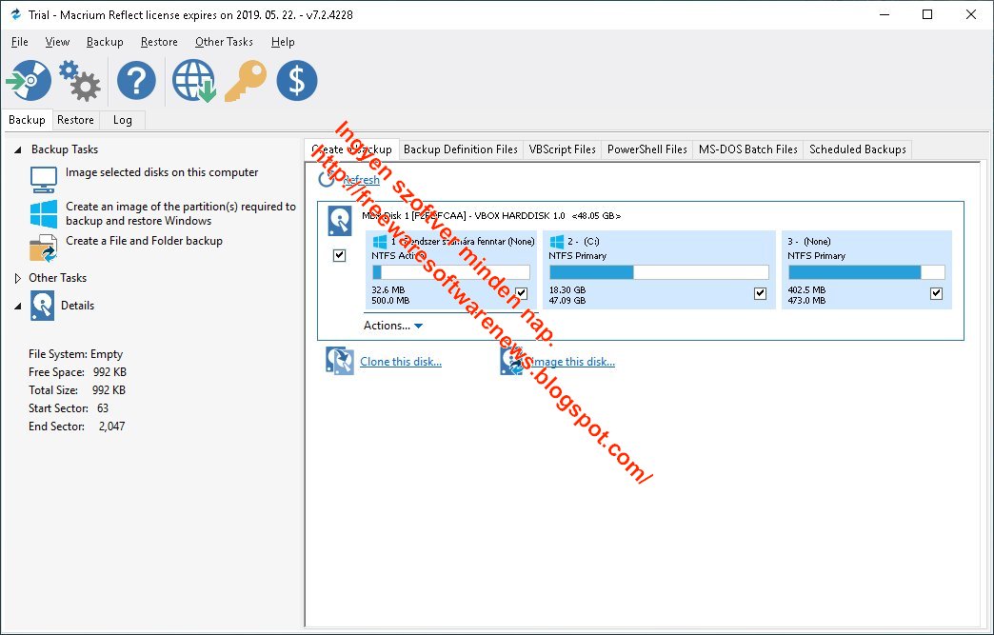Image resolution: width=994 pixels, height=635 pixels.
Task: Open the Scheduled Backups tab
Action: pyautogui.click(x=858, y=149)
